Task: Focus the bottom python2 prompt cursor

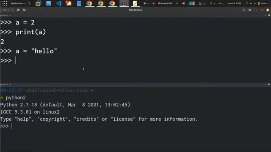Action: (11, 126)
